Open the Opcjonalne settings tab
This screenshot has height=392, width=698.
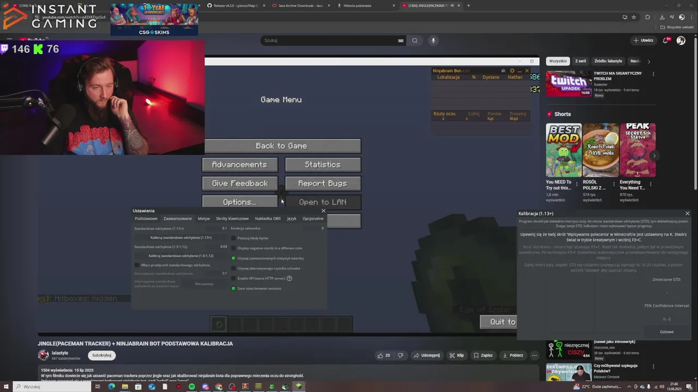(313, 218)
